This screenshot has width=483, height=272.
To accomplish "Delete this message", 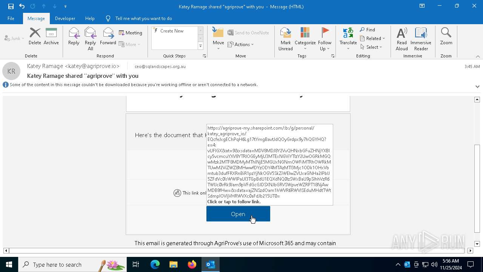I will (x=35, y=36).
